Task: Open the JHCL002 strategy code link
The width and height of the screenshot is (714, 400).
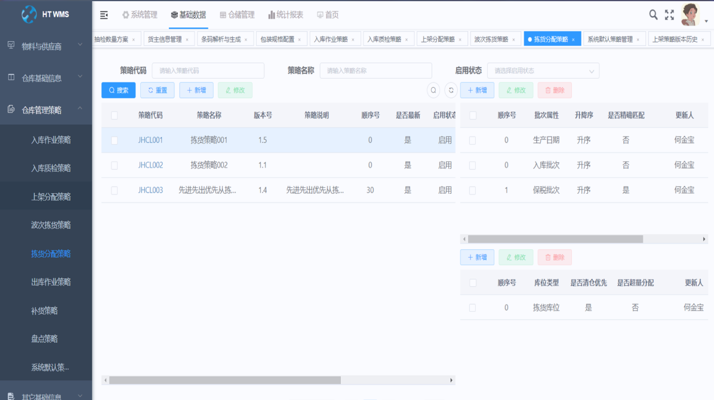Action: (x=150, y=165)
